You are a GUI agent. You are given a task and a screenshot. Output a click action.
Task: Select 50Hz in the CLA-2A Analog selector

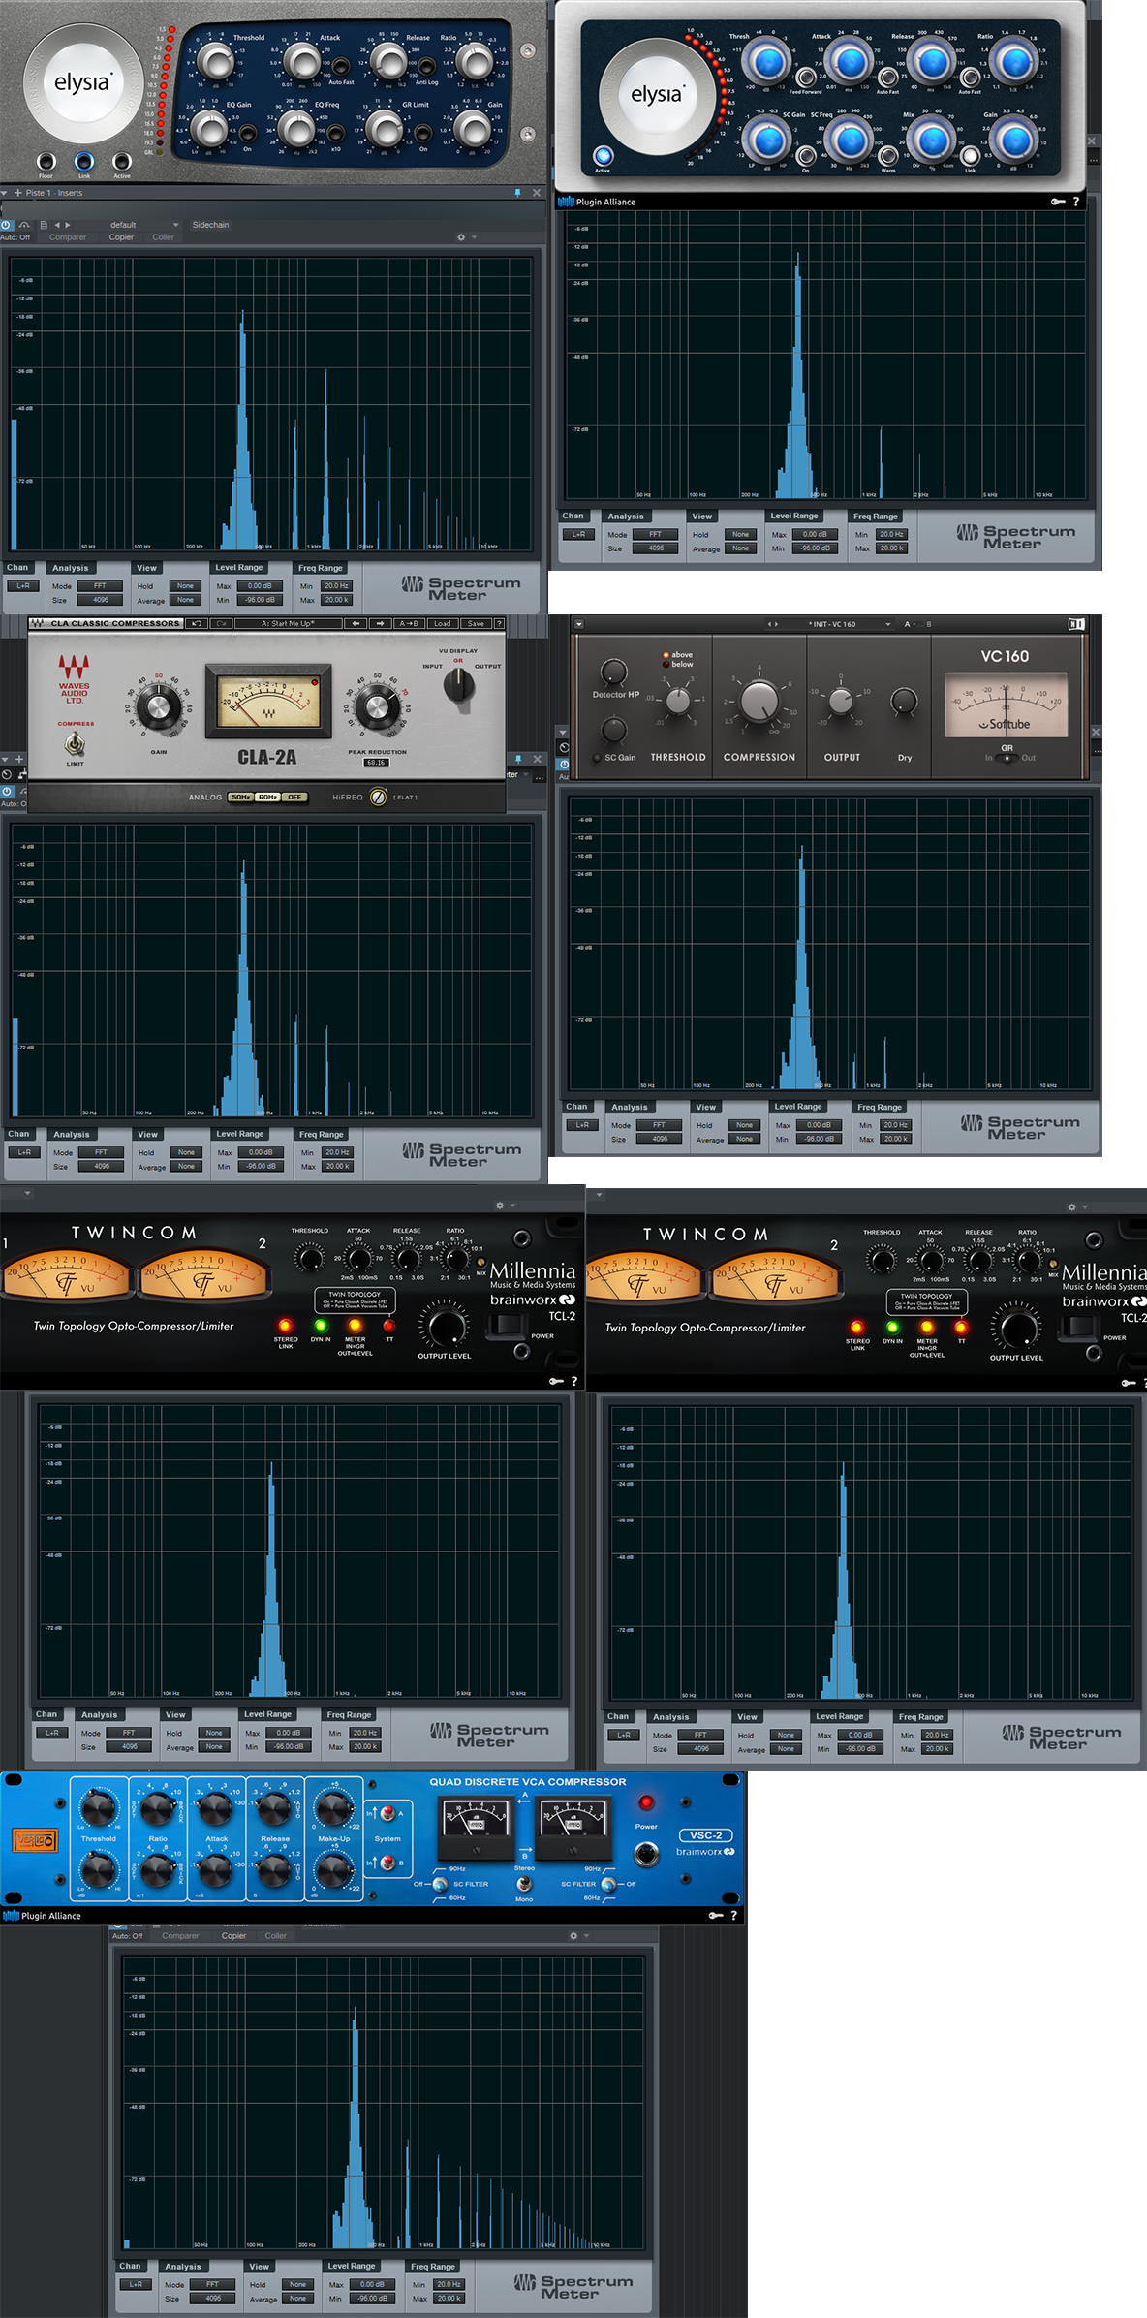(x=240, y=797)
